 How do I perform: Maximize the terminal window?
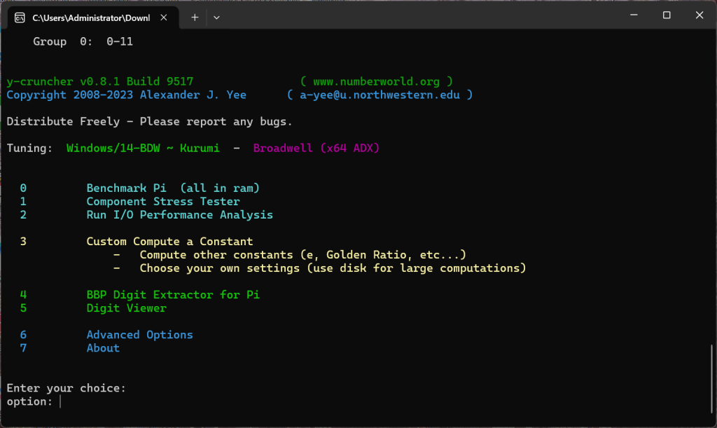coord(667,15)
